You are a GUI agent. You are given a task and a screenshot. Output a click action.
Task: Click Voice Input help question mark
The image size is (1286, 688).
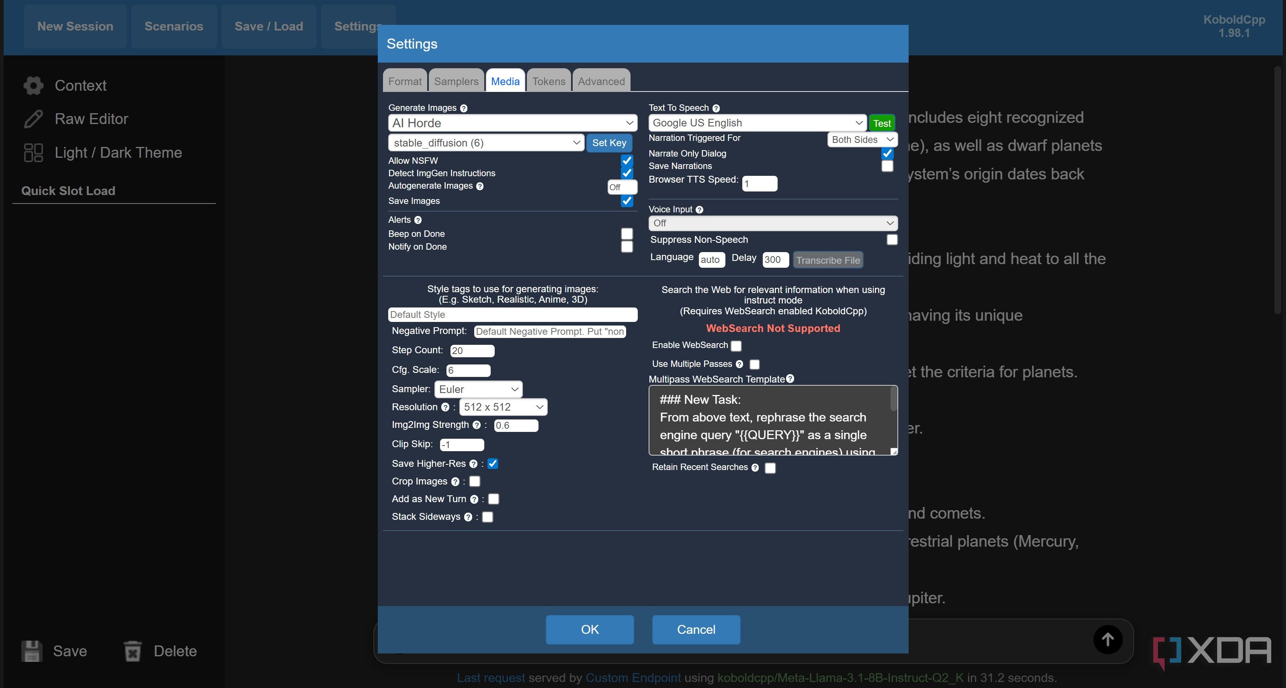coord(699,210)
